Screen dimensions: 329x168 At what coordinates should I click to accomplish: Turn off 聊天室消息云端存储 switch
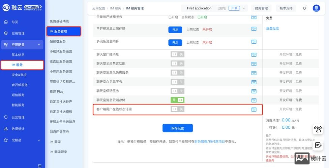[x=178, y=100]
